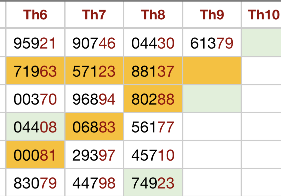Click green cell containing 74923
Screen dimensions: 281x196
point(153,183)
